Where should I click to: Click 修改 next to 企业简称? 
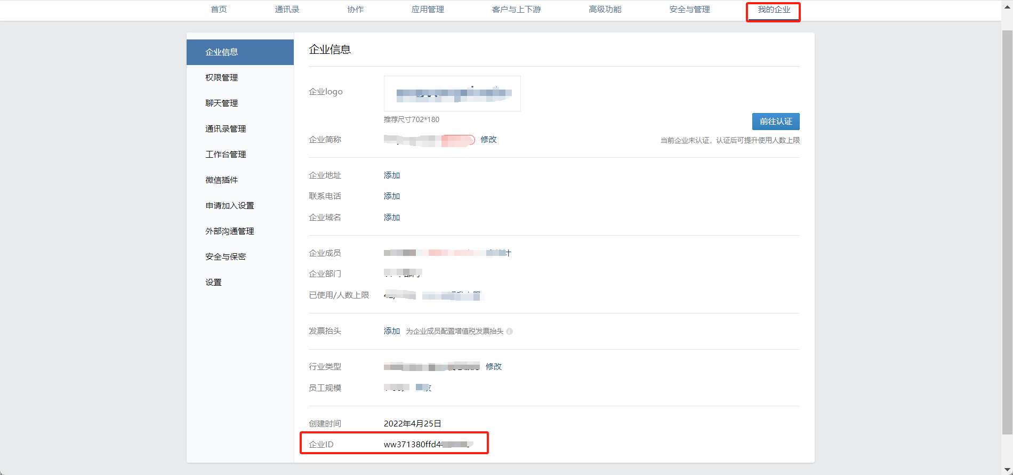tap(488, 140)
